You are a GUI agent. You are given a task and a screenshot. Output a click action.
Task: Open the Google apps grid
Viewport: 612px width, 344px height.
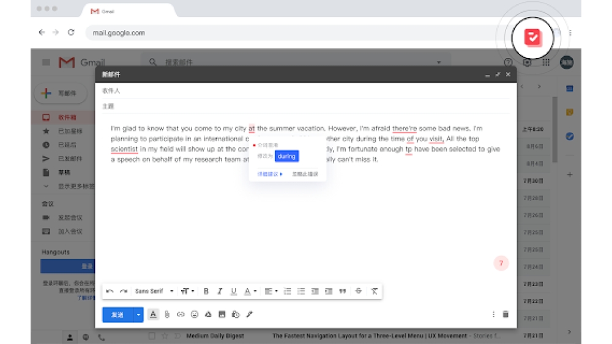point(546,62)
